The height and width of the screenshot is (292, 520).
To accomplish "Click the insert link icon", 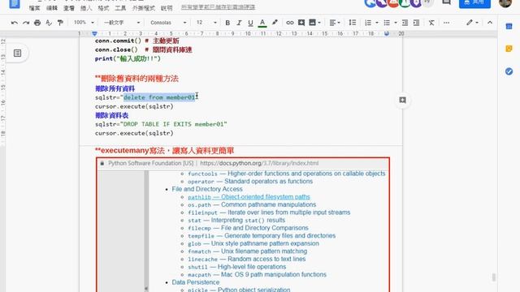I will (x=290, y=23).
